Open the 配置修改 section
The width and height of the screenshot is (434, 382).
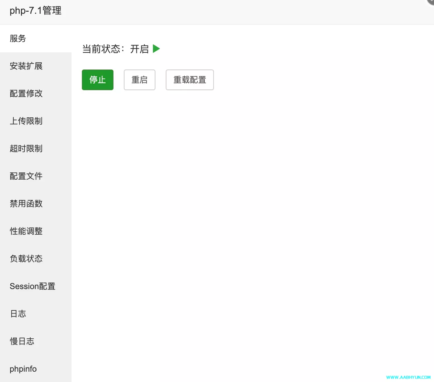coord(26,94)
